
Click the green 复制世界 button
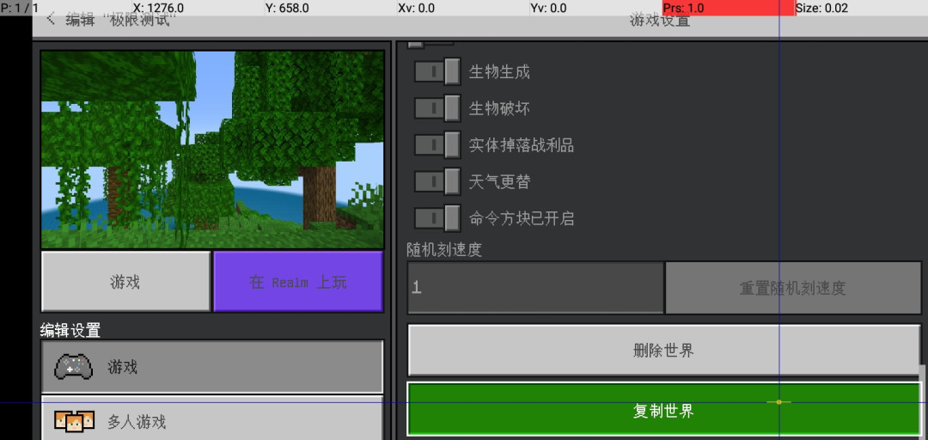tap(664, 410)
